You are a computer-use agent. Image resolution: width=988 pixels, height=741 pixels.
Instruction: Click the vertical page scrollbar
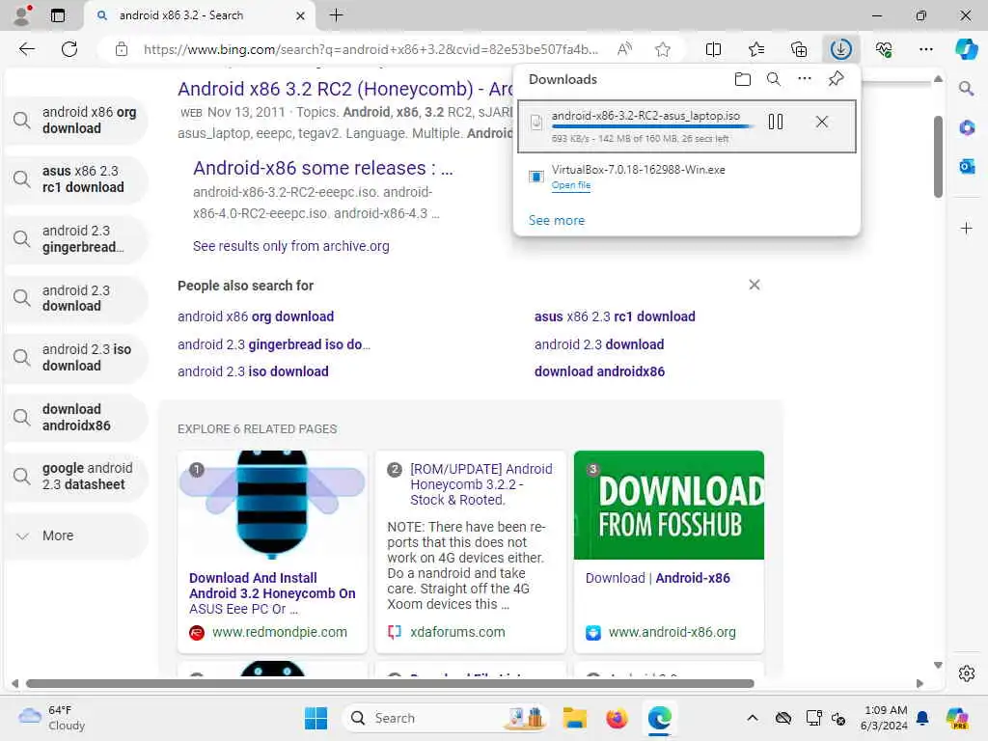[x=938, y=156]
